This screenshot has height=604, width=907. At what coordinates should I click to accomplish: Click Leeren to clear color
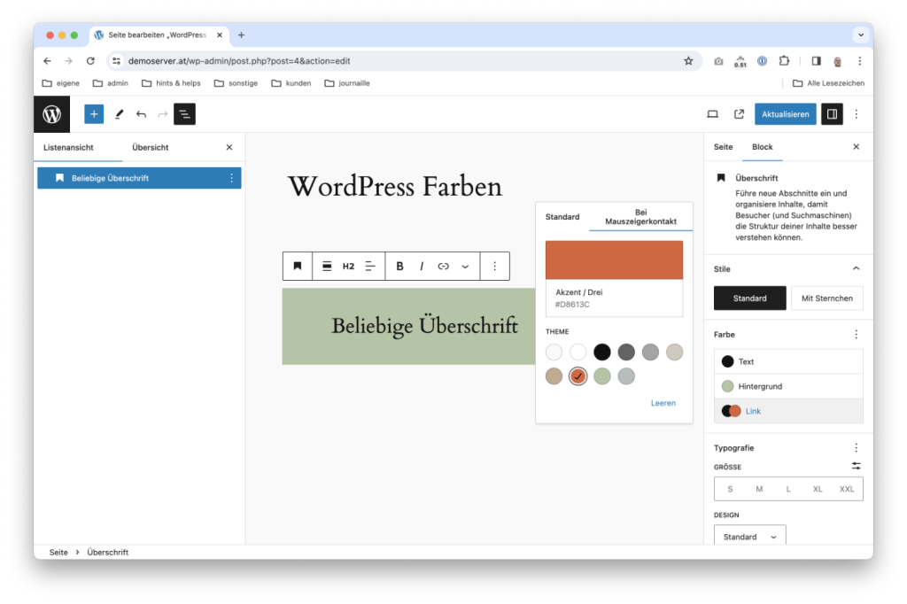pos(663,403)
